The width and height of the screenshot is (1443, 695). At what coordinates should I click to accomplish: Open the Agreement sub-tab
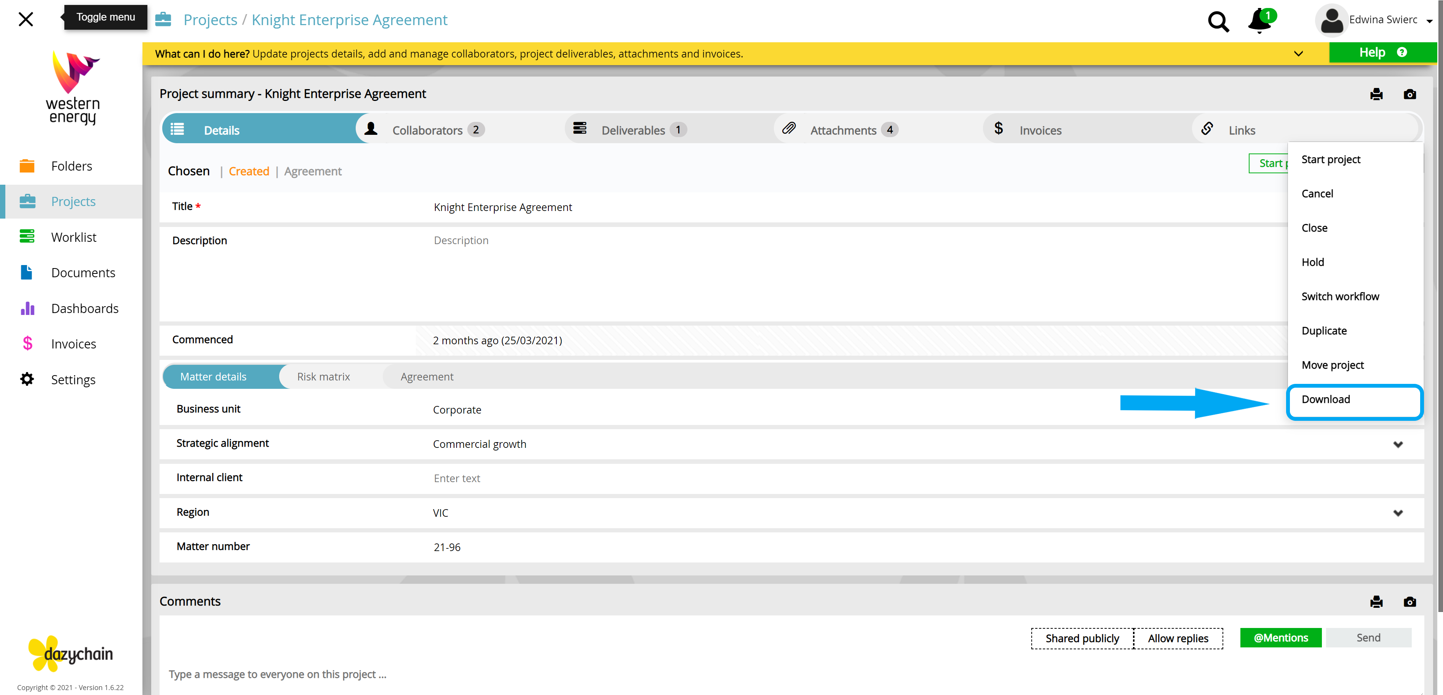[x=427, y=377]
